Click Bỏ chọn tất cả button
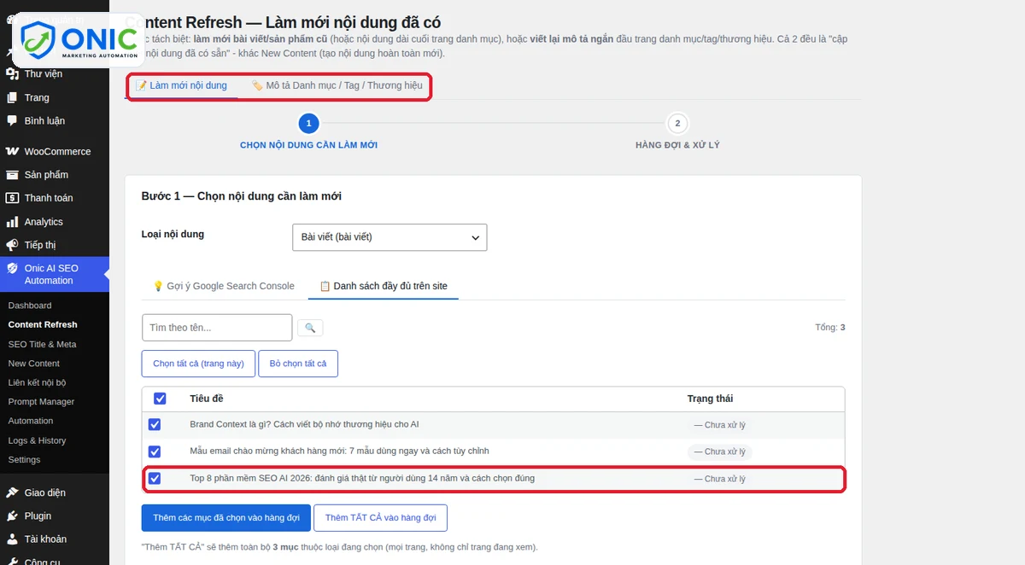The height and width of the screenshot is (565, 1025). [298, 364]
